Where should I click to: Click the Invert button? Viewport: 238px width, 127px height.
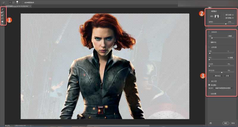tap(227, 76)
